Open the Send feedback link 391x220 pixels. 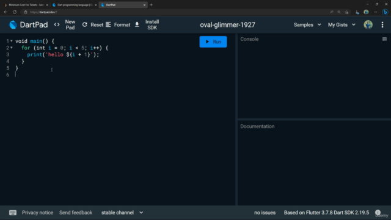76,213
